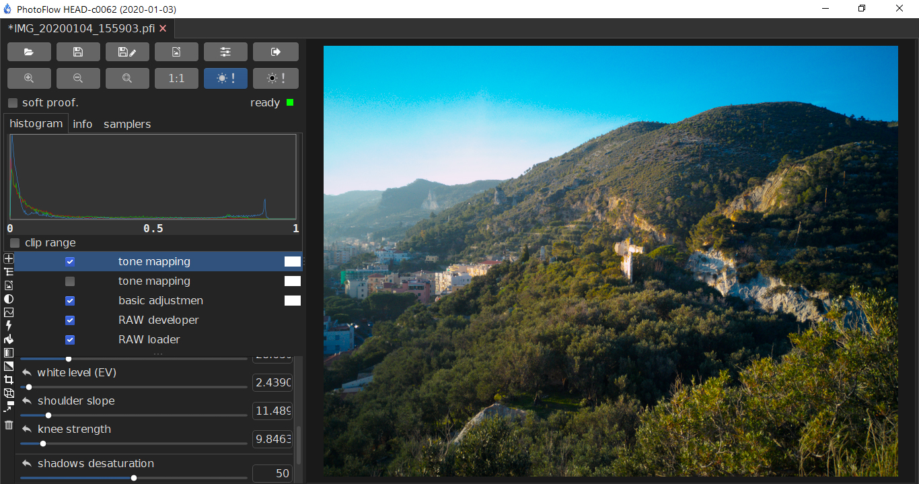Click the trash icon to delete layer
Image resolution: width=919 pixels, height=484 pixels.
[9, 425]
